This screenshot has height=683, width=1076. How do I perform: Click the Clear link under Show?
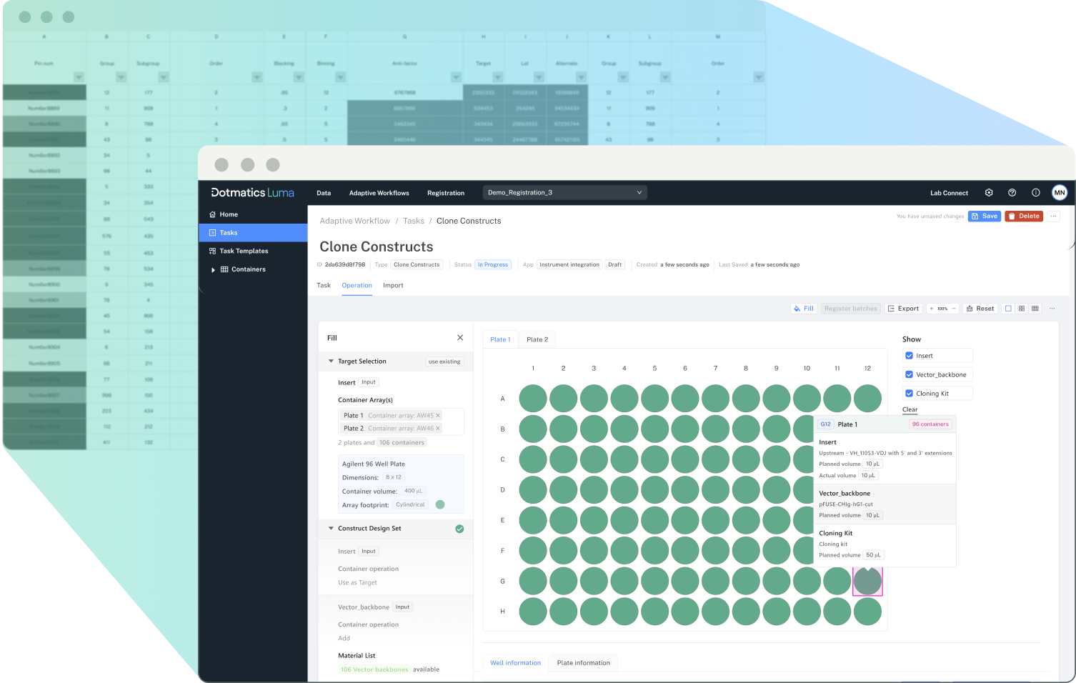(910, 409)
